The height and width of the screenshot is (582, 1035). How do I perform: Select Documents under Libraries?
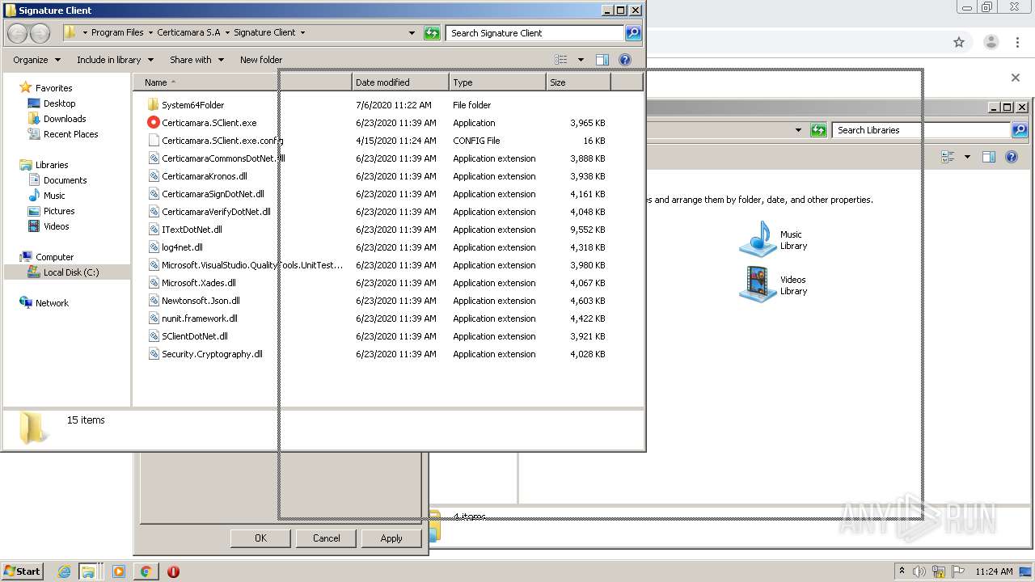pos(65,180)
